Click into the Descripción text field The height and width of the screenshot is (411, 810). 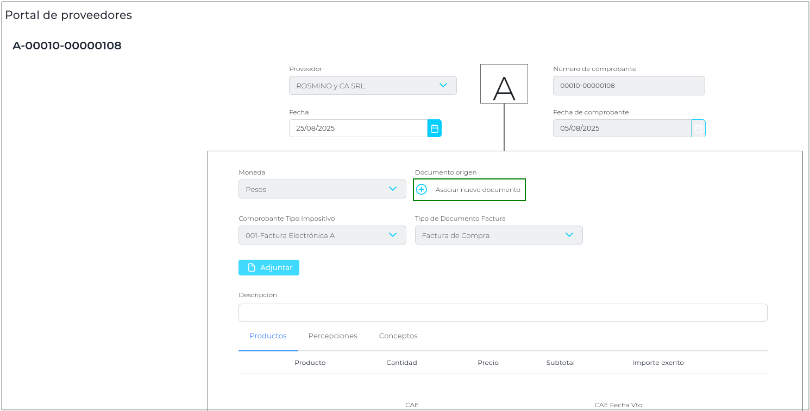coord(503,313)
